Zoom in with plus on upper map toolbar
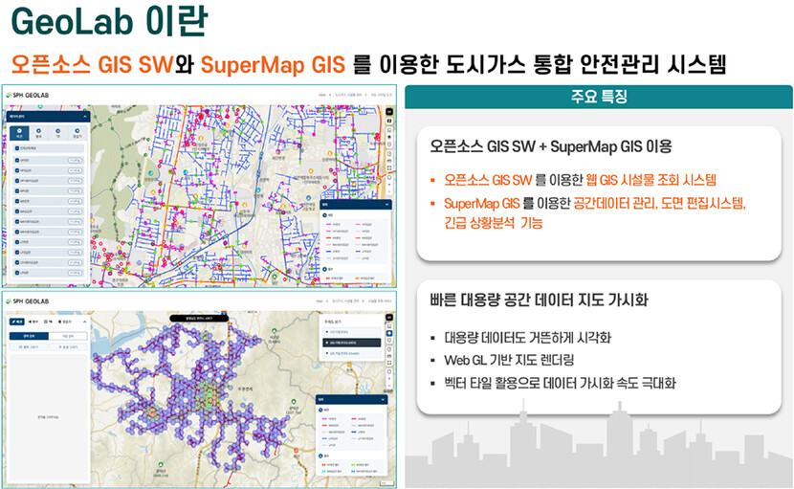Viewport: 794px width, 489px height. (x=389, y=185)
